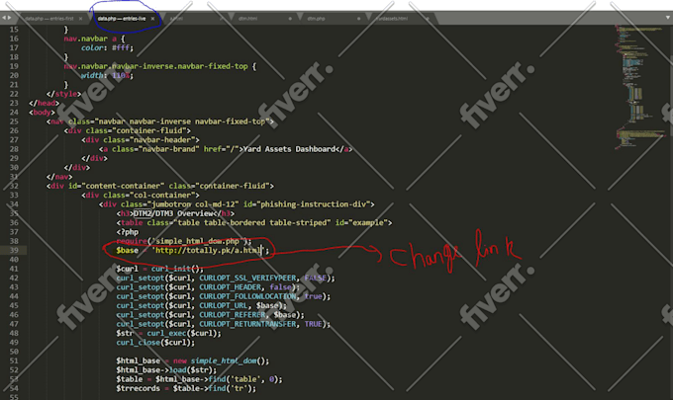
Task: Click the $trrecords variable on line 54
Action: pos(138,388)
